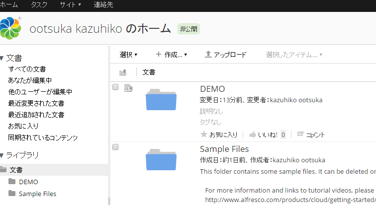
Task: Collapse the ライブラリ section
Action: [x=2, y=155]
